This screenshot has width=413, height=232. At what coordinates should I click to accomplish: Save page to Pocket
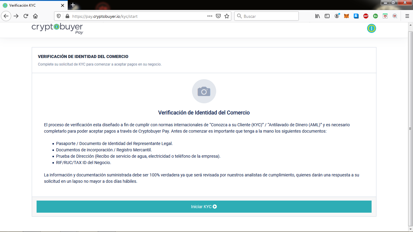coord(218,16)
